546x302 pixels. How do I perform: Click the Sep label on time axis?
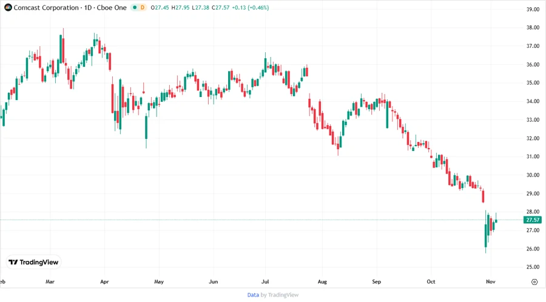(x=376, y=281)
